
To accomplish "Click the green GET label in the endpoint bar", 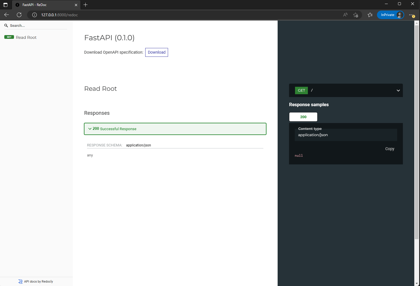I will (x=301, y=90).
